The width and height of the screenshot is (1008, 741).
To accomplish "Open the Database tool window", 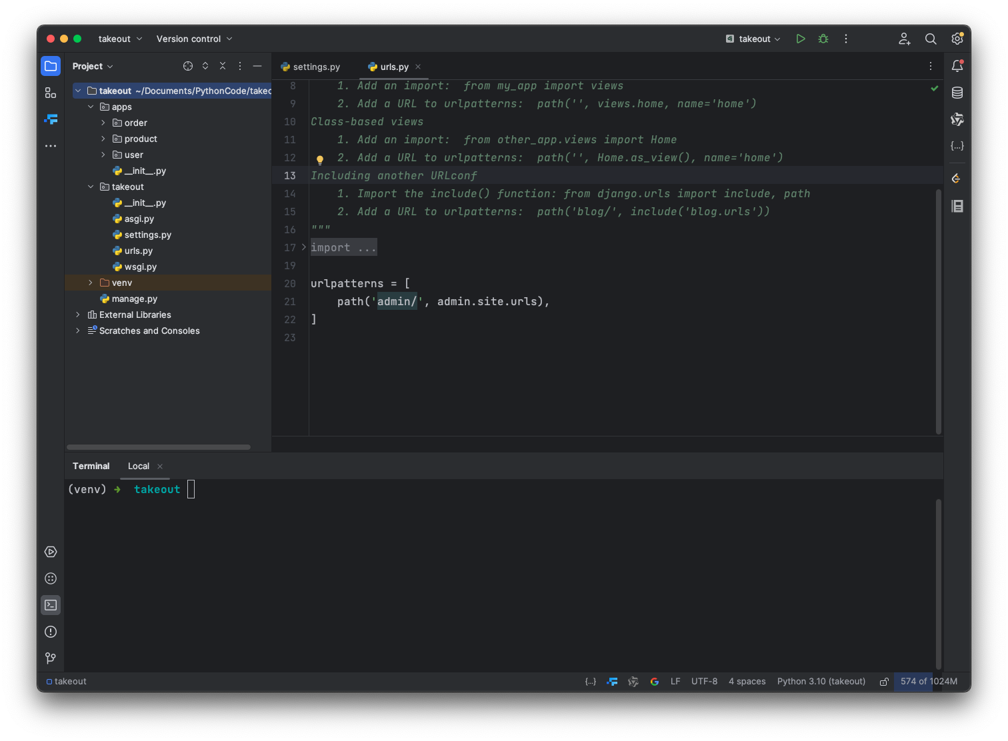I will coord(957,93).
